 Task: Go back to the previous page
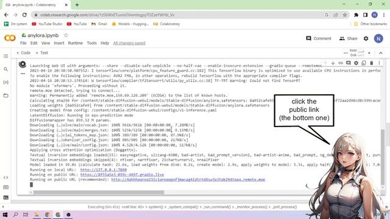(6, 15)
